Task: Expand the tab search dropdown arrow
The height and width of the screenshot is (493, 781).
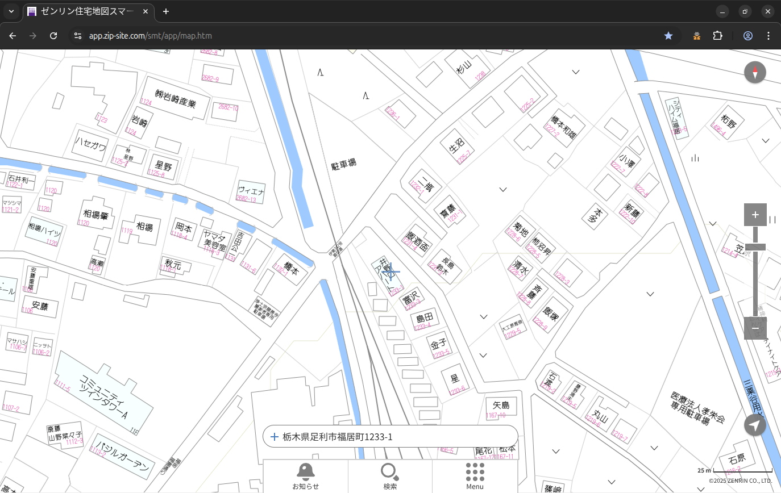Action: [11, 11]
